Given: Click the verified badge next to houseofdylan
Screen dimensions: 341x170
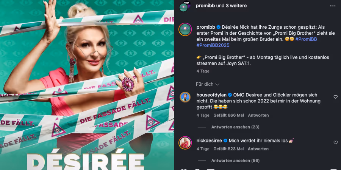Looking at the screenshot, I should 230,95.
